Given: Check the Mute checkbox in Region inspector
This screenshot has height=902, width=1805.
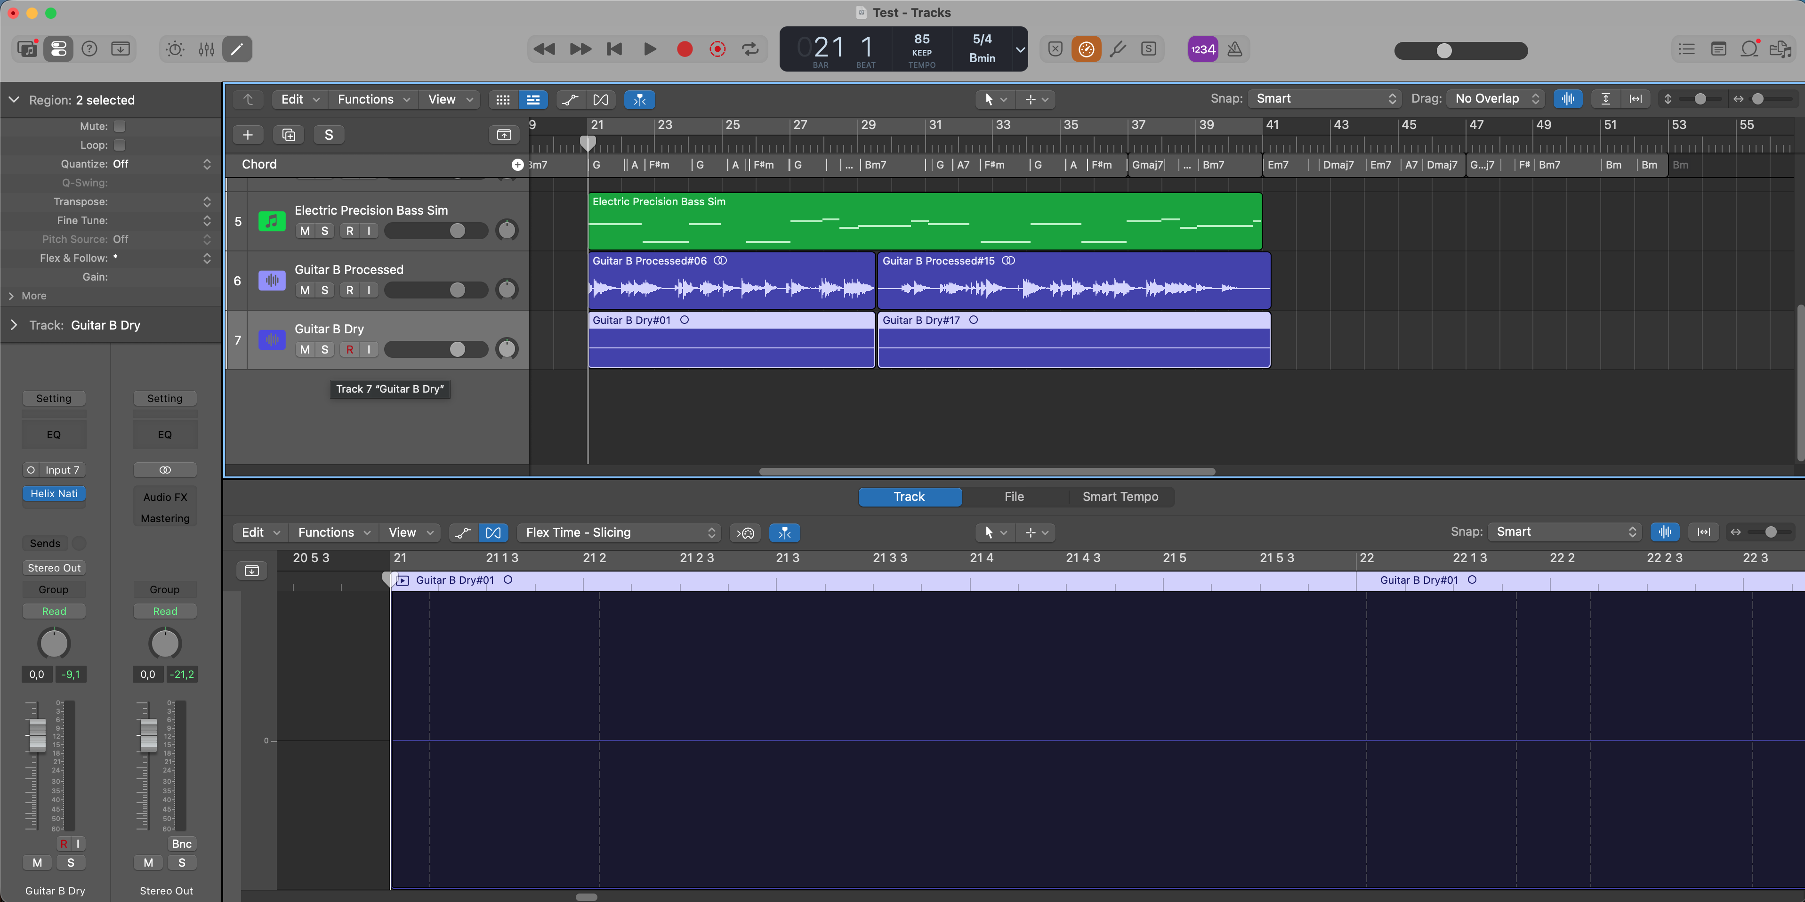Looking at the screenshot, I should 120,126.
